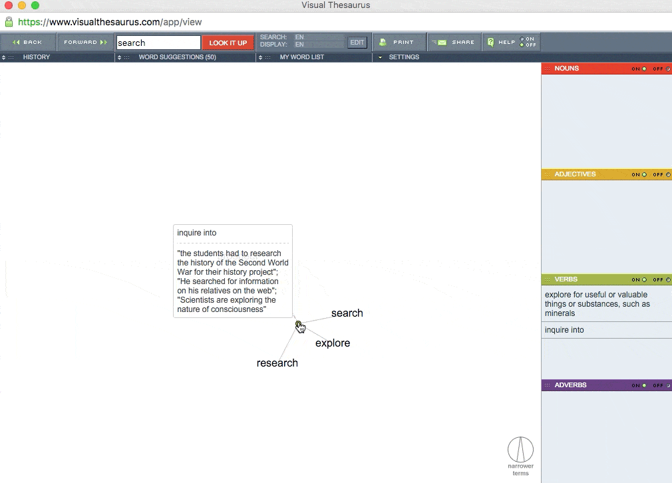The image size is (672, 483).
Task: Select the word 'research' in the map
Action: pyautogui.click(x=277, y=363)
